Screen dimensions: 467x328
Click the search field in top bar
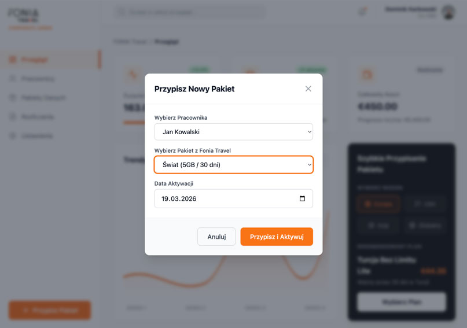(x=191, y=12)
